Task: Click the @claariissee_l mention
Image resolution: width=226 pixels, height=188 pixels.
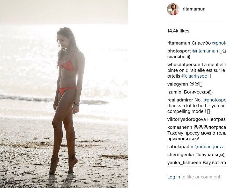Action: pyautogui.click(x=196, y=76)
